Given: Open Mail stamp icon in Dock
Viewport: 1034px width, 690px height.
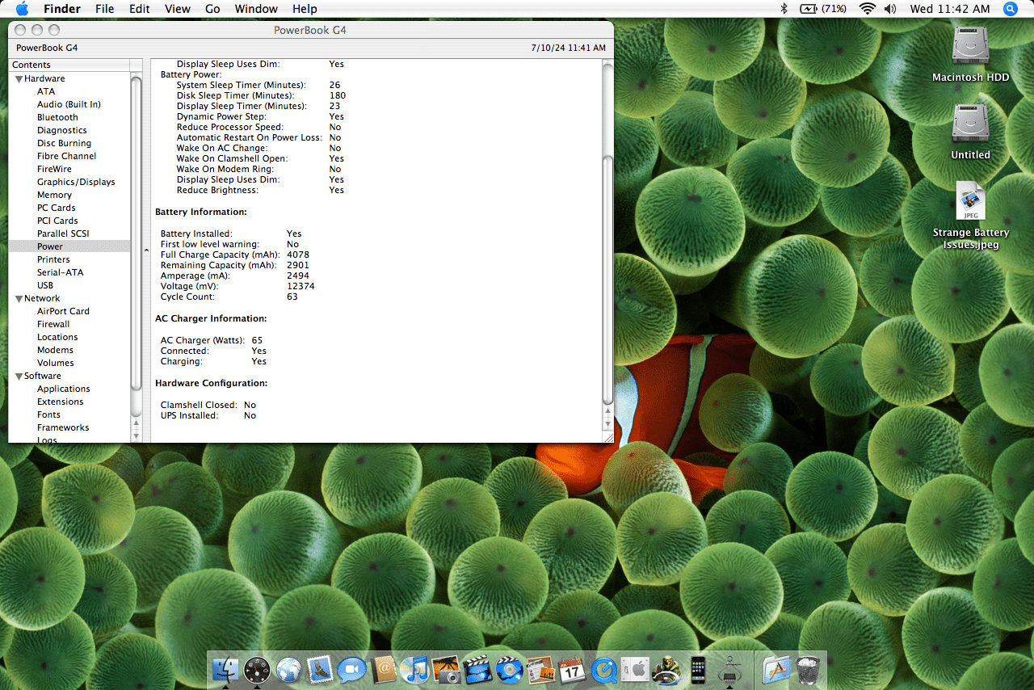Looking at the screenshot, I should [320, 669].
